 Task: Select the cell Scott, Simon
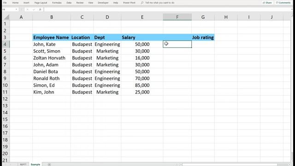pyautogui.click(x=52, y=51)
